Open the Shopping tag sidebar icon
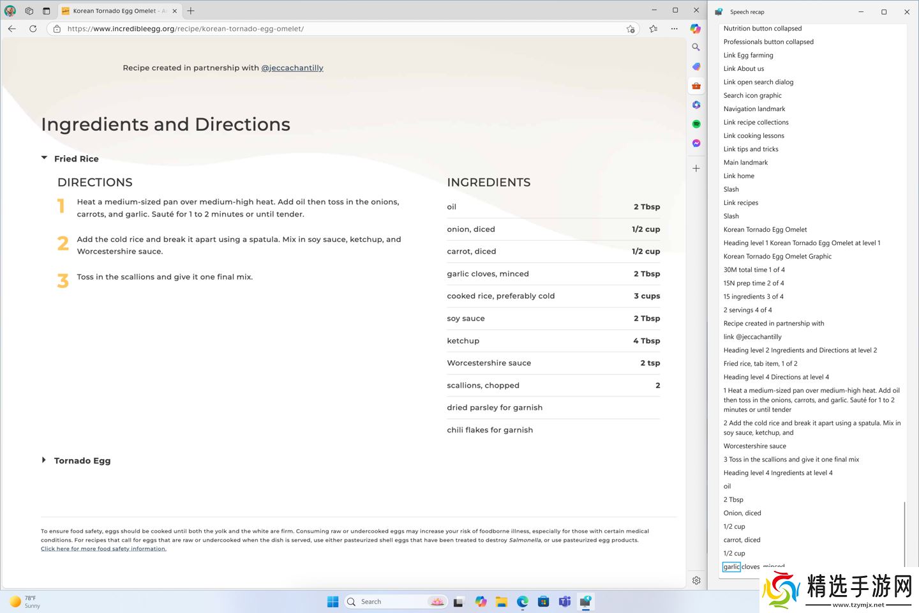The image size is (919, 613). tap(696, 66)
